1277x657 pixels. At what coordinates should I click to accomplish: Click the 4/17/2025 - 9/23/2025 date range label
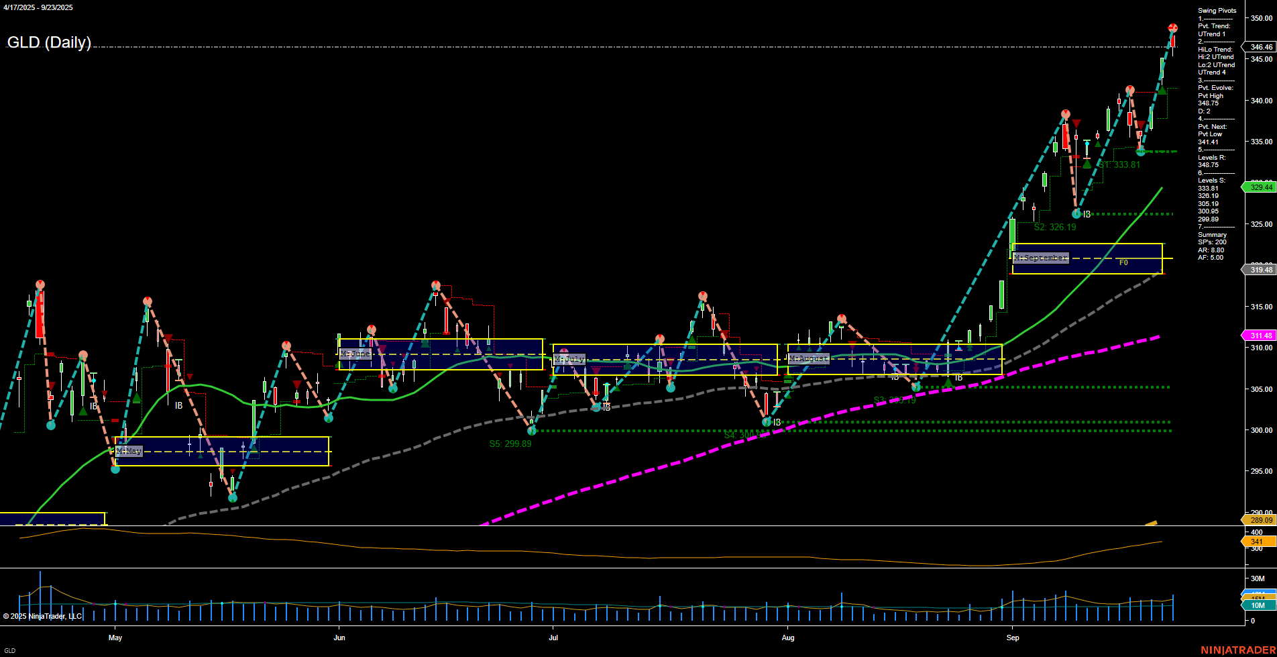[39, 7]
